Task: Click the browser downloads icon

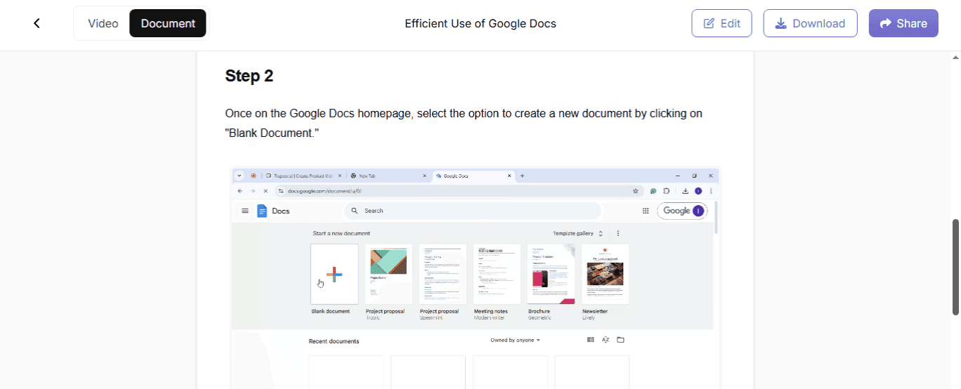Action: tap(685, 190)
